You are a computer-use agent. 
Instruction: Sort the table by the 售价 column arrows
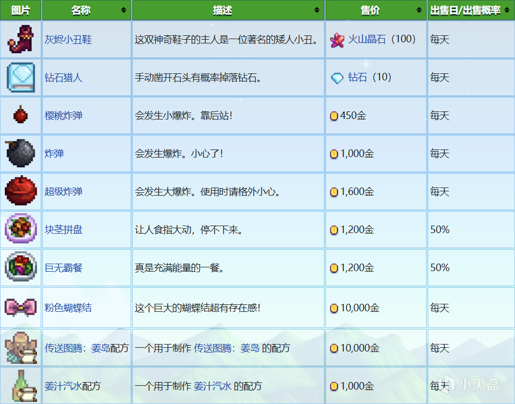419,10
